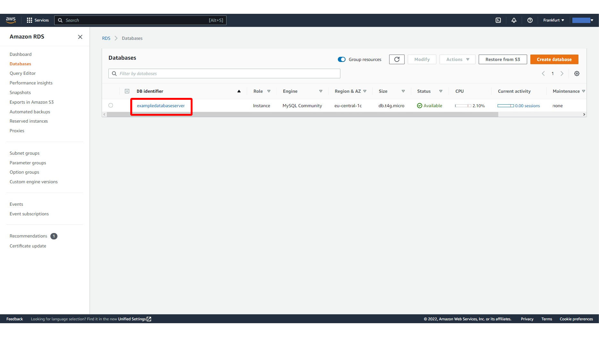The image size is (599, 337).
Task: Open Cookie preferences in footer
Action: [576, 319]
